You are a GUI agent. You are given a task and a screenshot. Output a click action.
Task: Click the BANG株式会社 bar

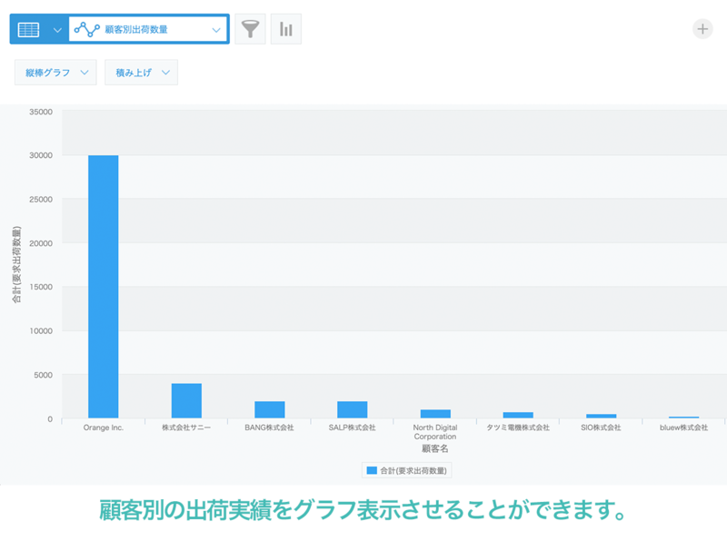269,409
